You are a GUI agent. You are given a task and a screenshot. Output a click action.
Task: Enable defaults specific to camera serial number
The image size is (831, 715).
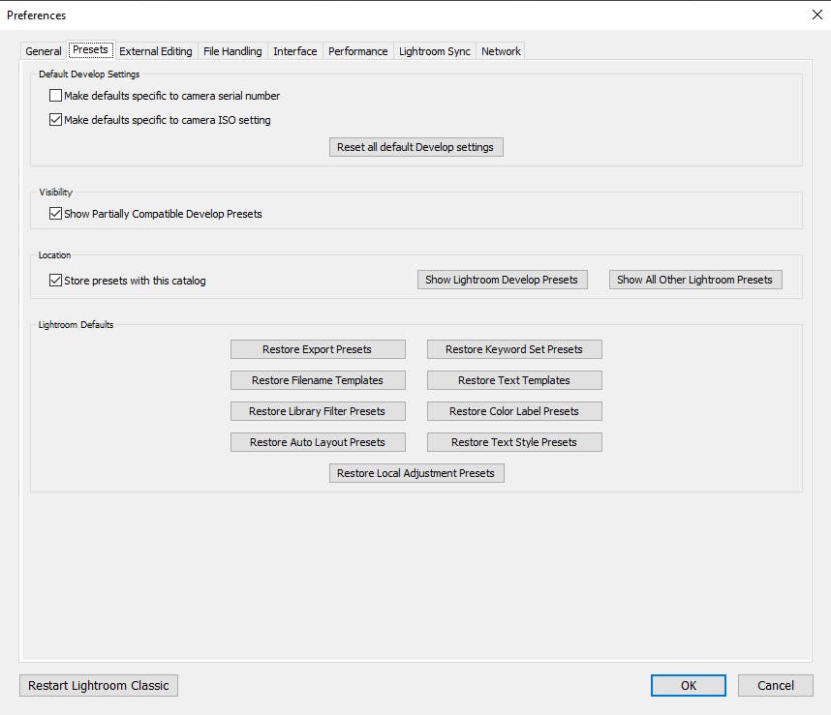coord(56,96)
